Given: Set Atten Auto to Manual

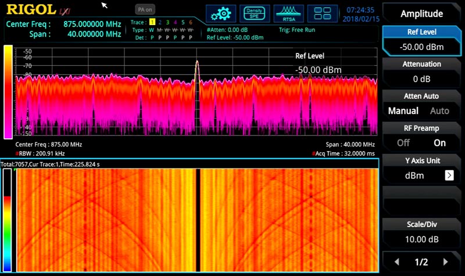Looking at the screenshot, I should click(403, 111).
